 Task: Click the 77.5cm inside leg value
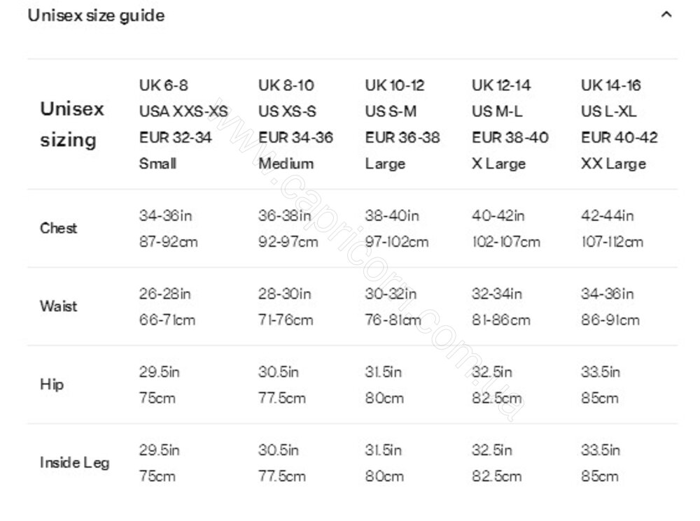coord(281,476)
